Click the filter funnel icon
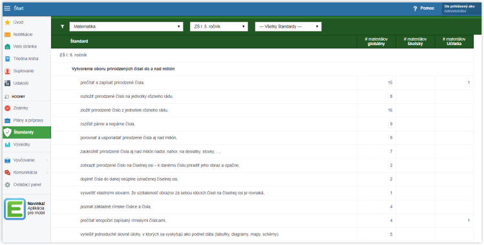The height and width of the screenshot is (245, 484). point(62,27)
